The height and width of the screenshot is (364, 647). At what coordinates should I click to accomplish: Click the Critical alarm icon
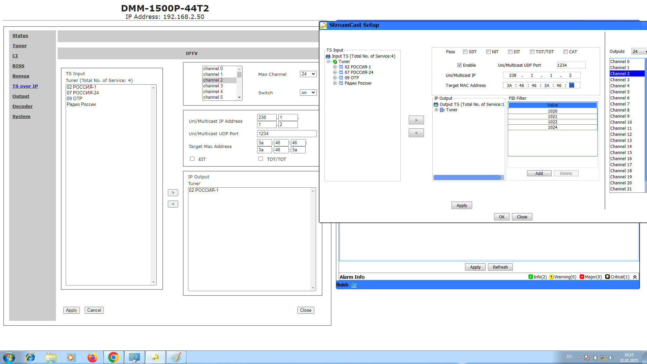(607, 277)
